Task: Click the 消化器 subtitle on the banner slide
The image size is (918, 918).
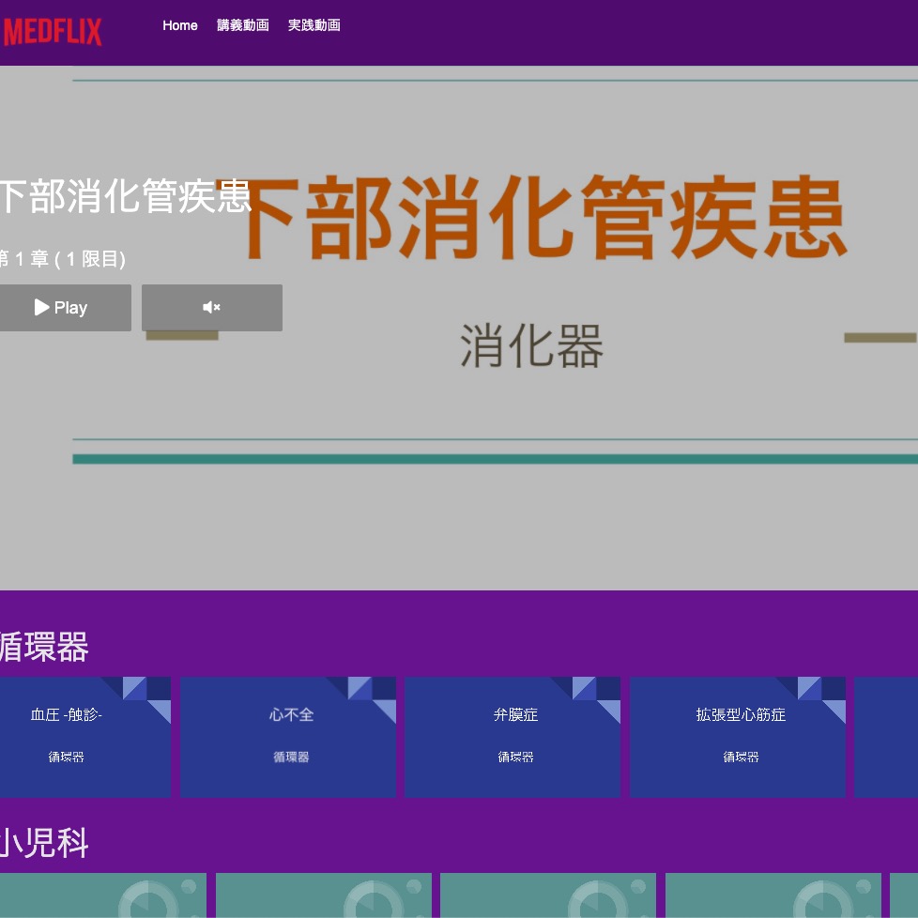Action: click(531, 346)
